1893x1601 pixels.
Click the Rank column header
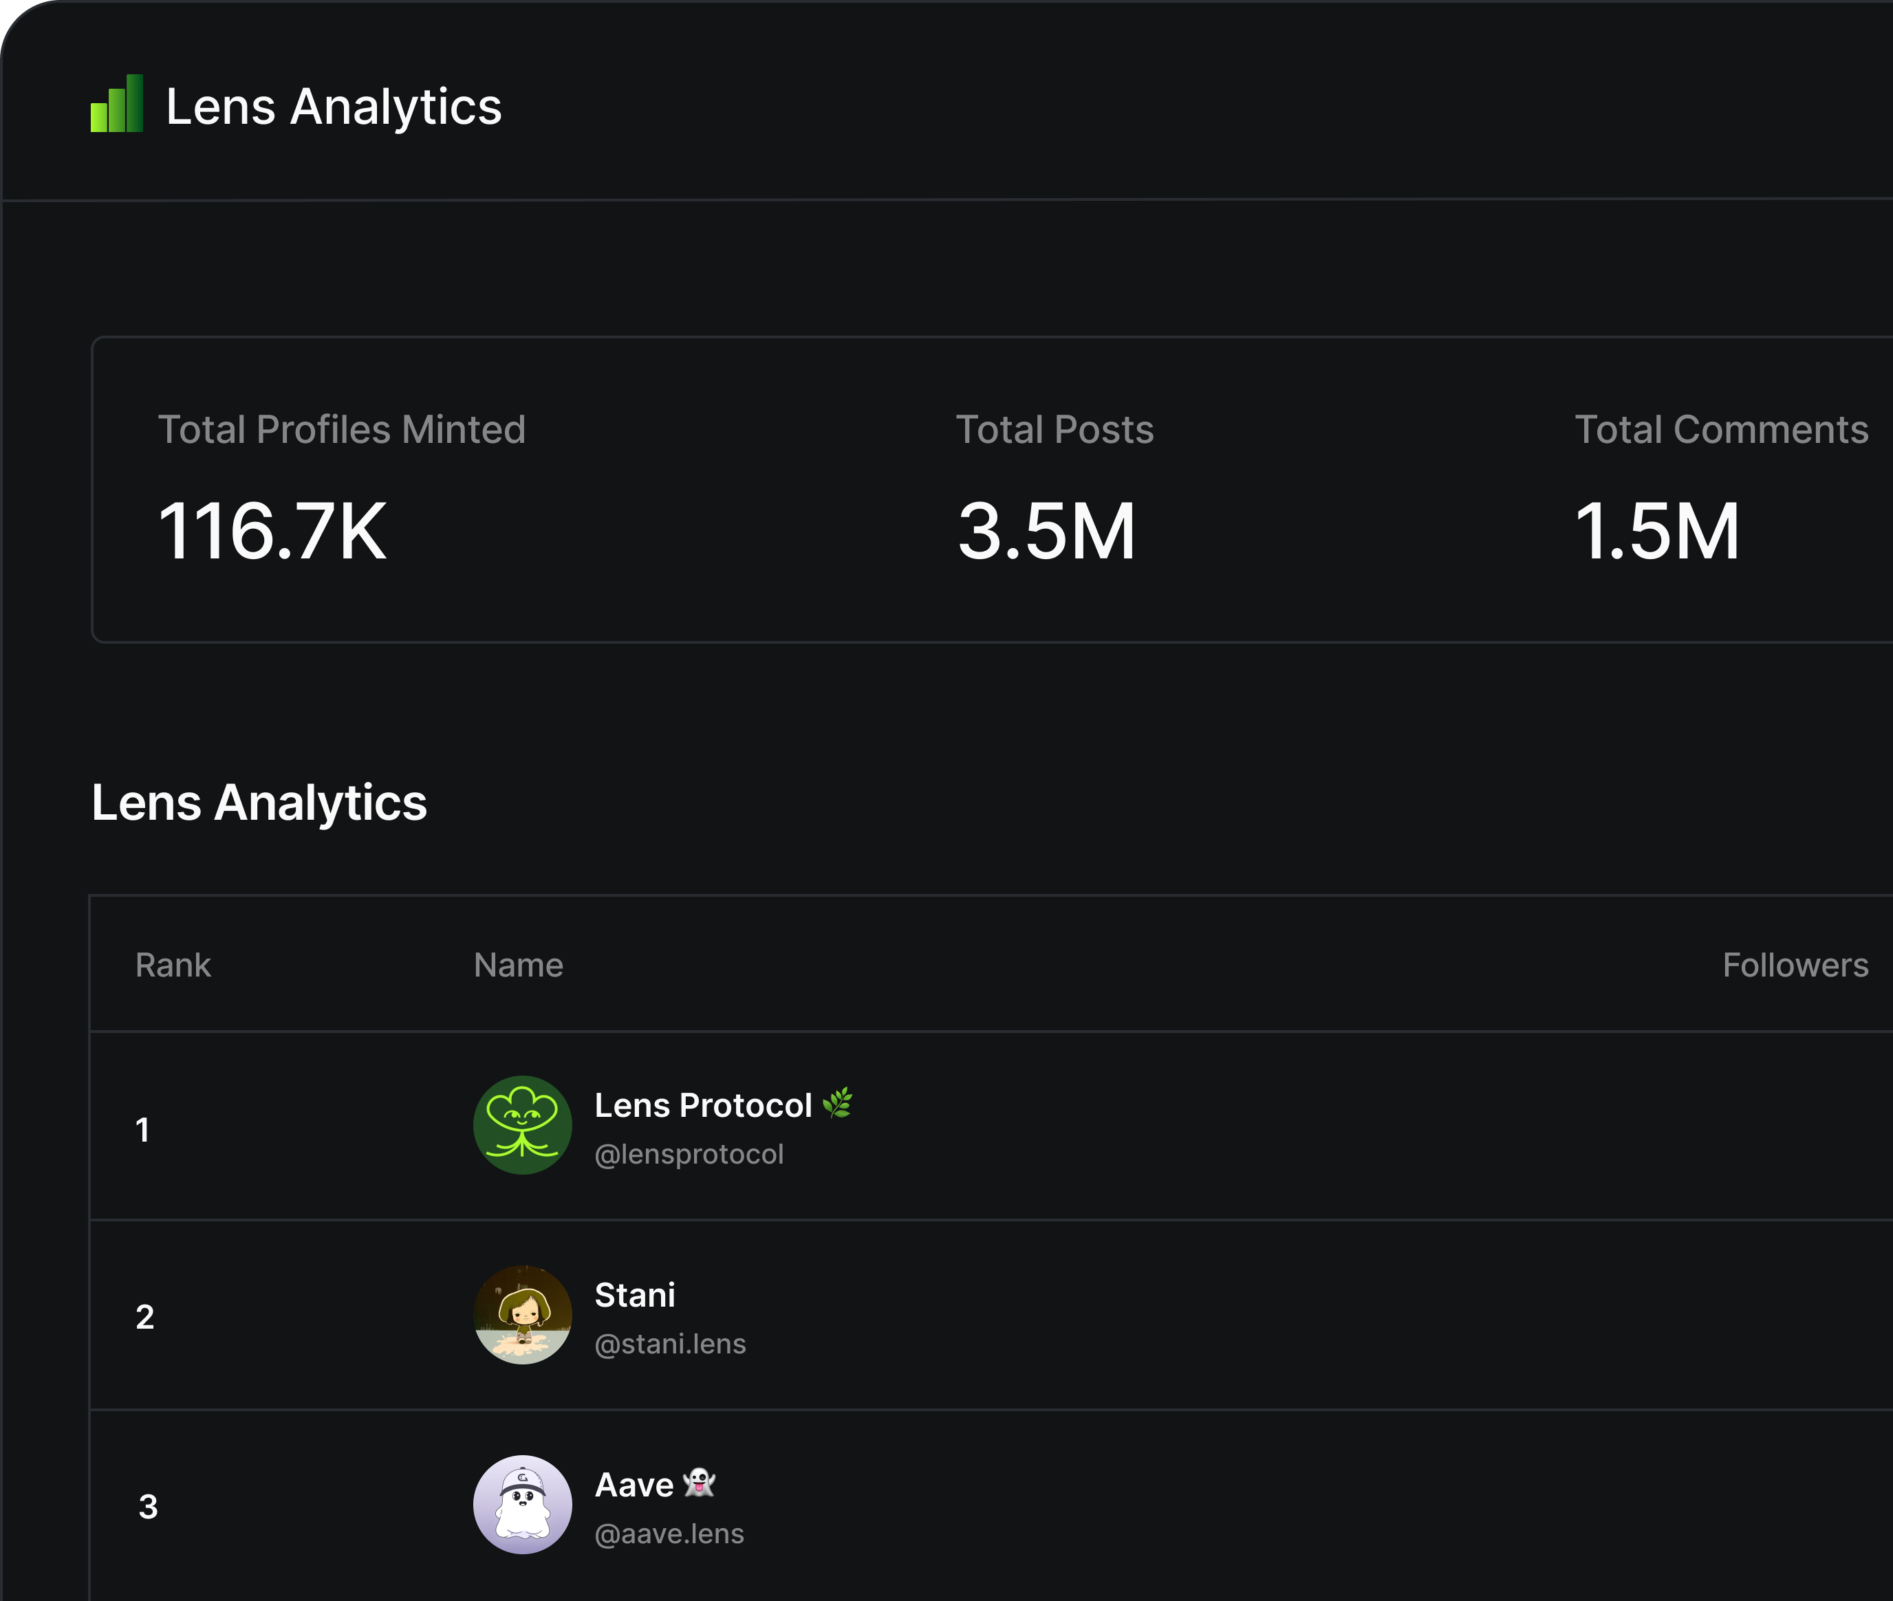click(173, 964)
